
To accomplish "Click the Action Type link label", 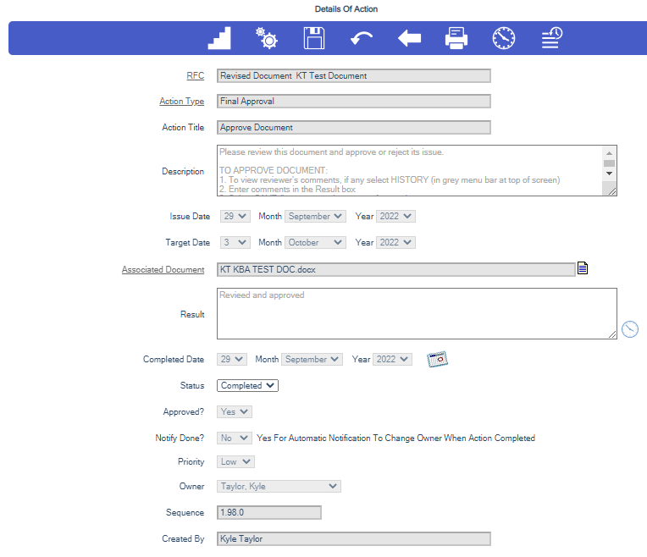I will pos(181,102).
